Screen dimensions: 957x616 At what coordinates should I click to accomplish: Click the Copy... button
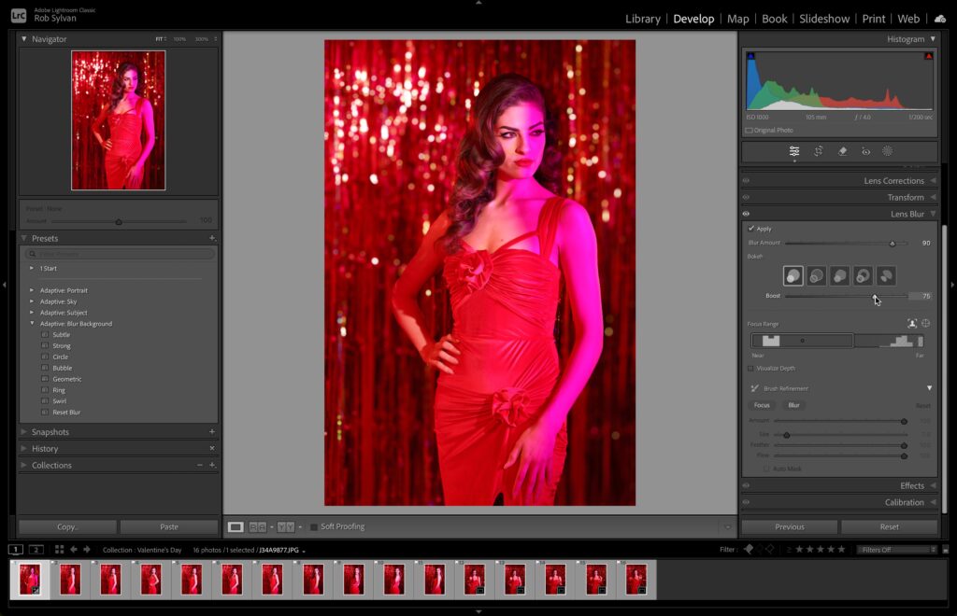pyautogui.click(x=67, y=527)
